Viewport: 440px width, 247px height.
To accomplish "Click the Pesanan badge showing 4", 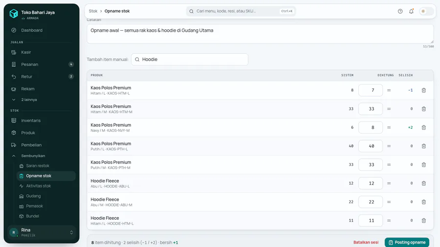I will pyautogui.click(x=71, y=64).
